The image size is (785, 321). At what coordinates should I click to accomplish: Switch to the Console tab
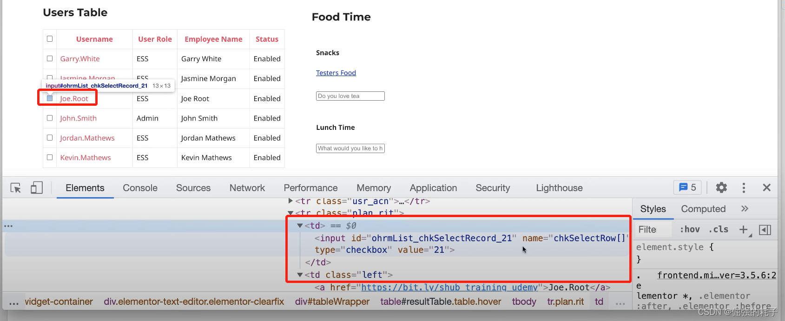pos(140,188)
